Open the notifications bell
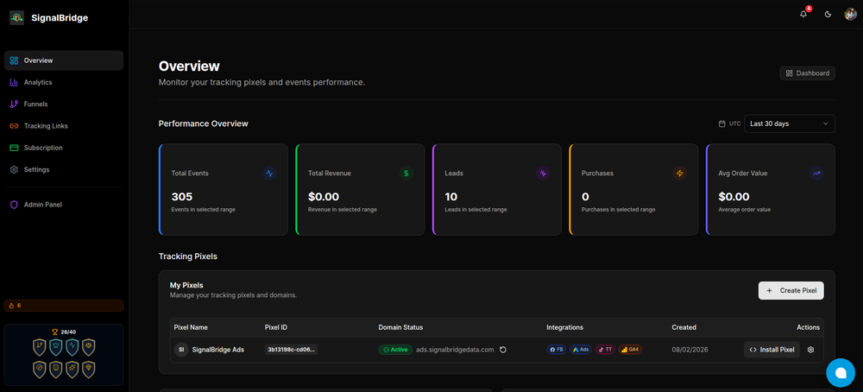 [x=803, y=14]
